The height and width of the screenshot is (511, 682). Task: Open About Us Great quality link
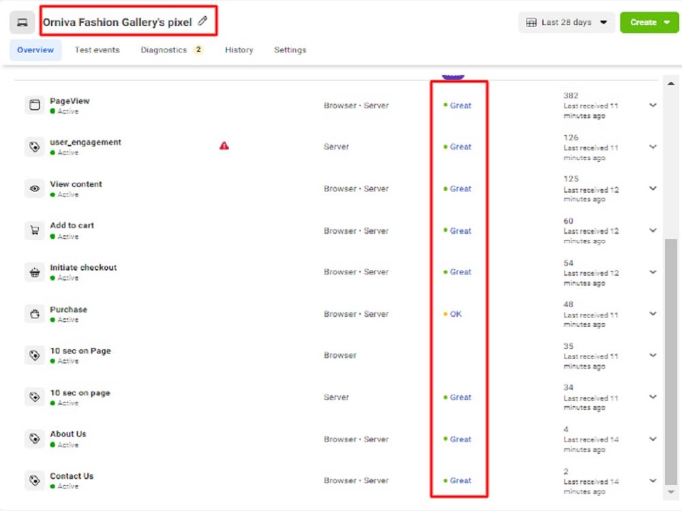coord(460,439)
